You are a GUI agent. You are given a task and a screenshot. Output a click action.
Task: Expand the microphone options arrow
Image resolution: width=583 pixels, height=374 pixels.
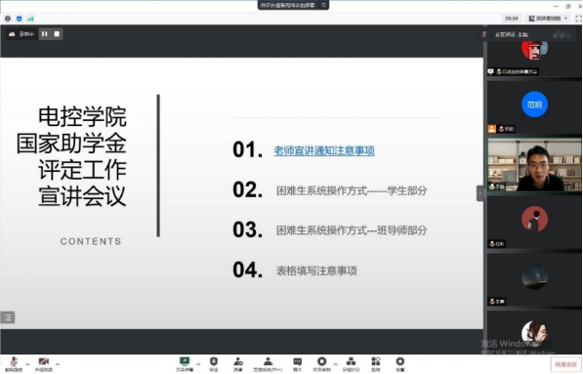tap(27, 364)
